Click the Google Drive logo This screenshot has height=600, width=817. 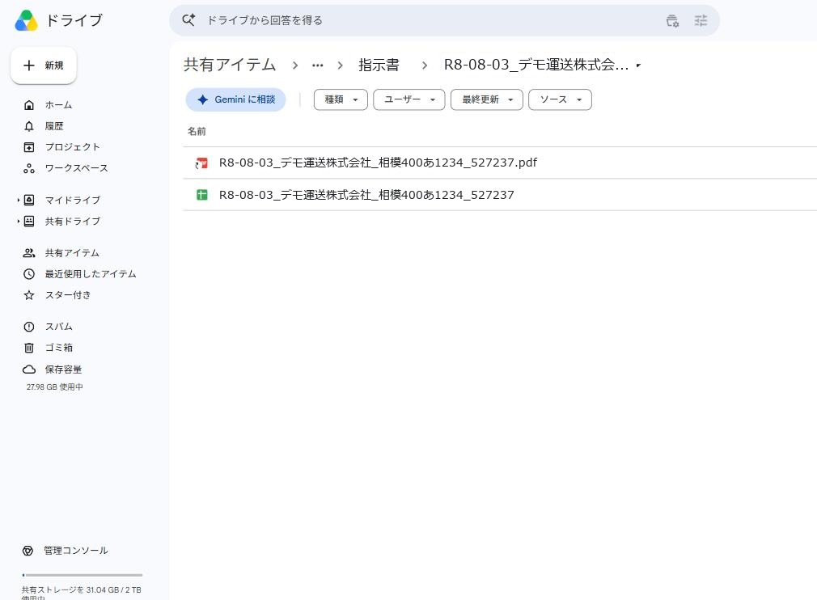click(x=26, y=21)
